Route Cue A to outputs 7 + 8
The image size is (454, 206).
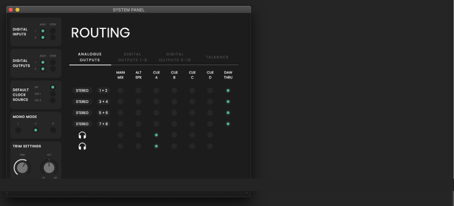(156, 124)
